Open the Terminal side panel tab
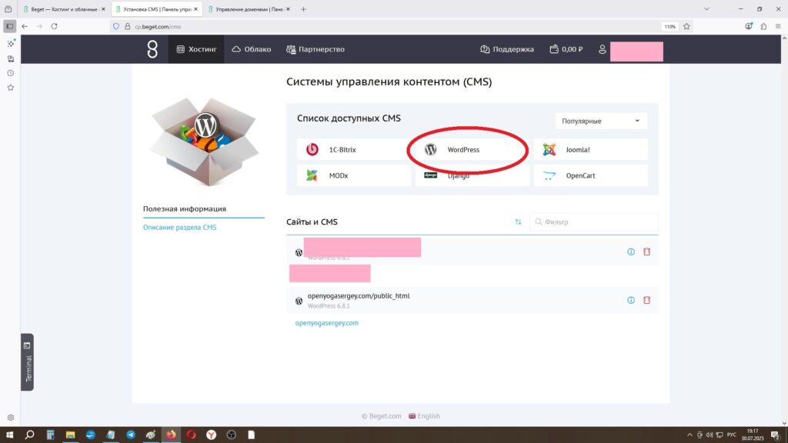This screenshot has width=788, height=443. [27, 362]
